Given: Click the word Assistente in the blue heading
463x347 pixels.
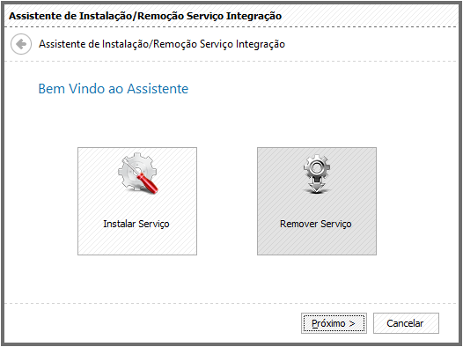Looking at the screenshot, I should [158, 89].
